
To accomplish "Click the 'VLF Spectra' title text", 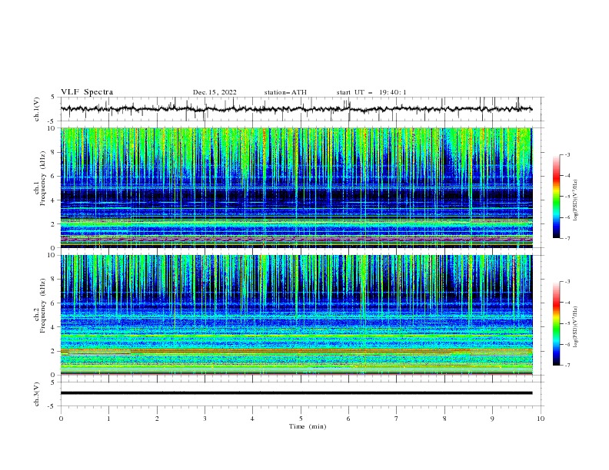I will [x=87, y=92].
